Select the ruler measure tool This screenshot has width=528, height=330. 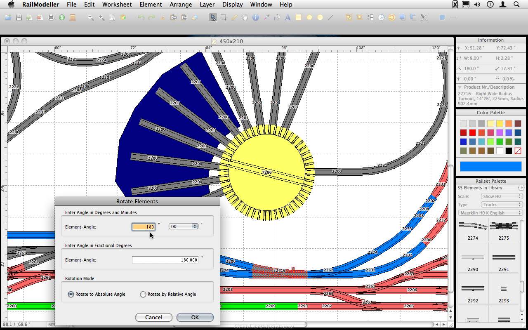(x=234, y=17)
